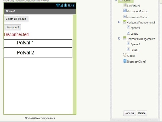The width and height of the screenshot is (162, 122).
Task: Click the disconnectButton component icon
Action: tap(125, 11)
